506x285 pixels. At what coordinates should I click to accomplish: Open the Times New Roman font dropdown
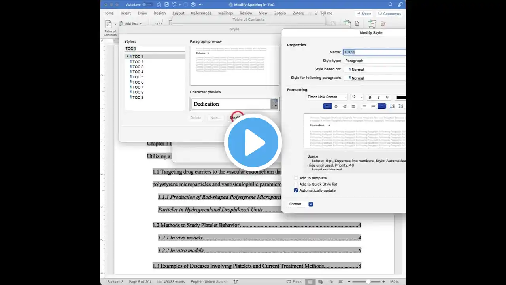click(x=327, y=97)
